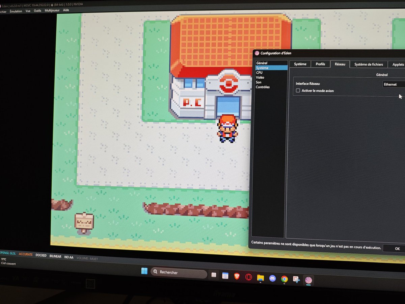The width and height of the screenshot is (405, 304).
Task: Click the VOLUME : MUET status button
Action: 87,258
